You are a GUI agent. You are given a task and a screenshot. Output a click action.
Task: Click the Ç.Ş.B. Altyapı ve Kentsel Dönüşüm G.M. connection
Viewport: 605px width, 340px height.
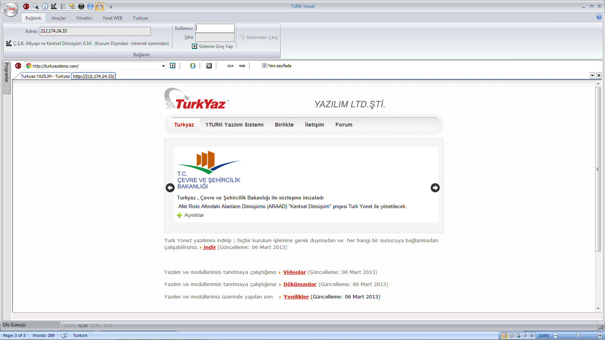tap(88, 43)
